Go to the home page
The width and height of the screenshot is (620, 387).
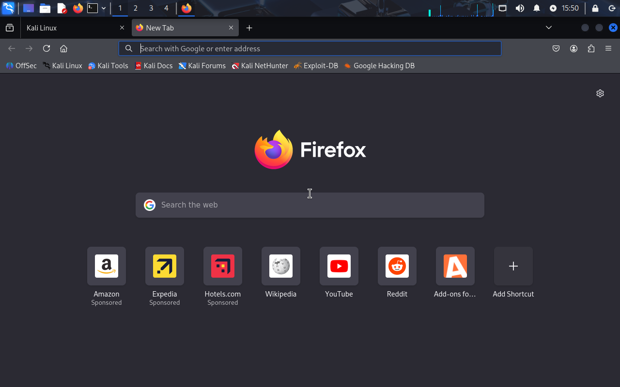[63, 48]
